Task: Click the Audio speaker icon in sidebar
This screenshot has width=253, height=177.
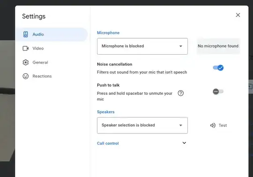Action: (26, 35)
